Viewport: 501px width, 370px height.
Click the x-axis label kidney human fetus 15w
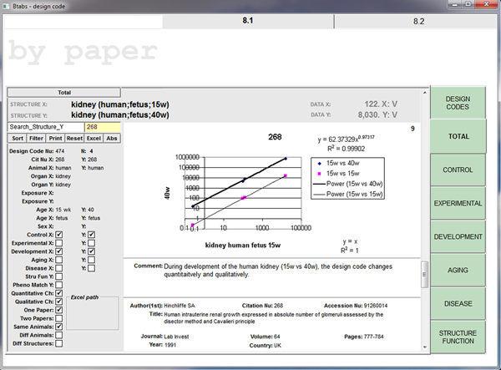point(243,246)
